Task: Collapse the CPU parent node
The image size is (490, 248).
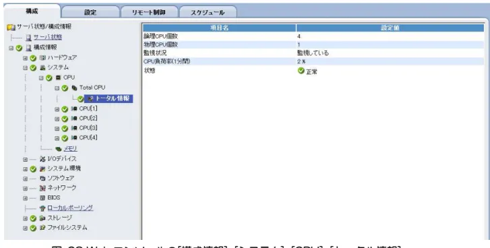Action: tap(41, 78)
